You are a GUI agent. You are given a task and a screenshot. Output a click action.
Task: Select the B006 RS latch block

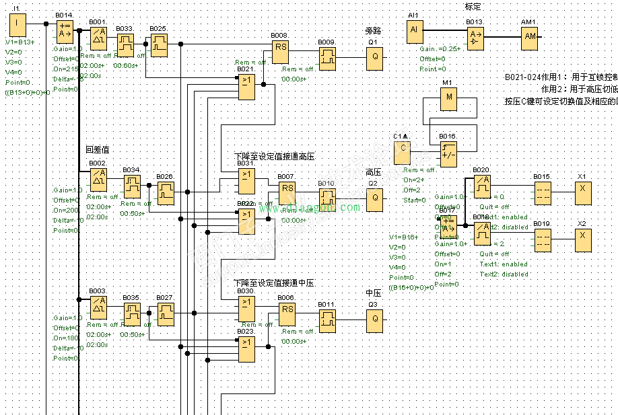(287, 314)
